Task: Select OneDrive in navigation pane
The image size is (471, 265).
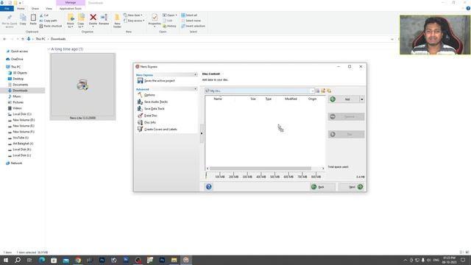Action: [17, 59]
